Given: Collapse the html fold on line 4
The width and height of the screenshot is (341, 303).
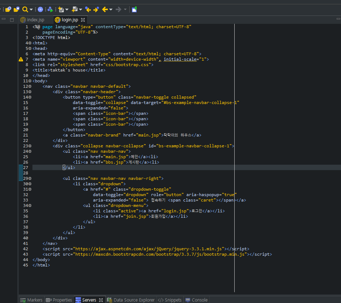Looking at the screenshot, I should (x=30, y=43).
